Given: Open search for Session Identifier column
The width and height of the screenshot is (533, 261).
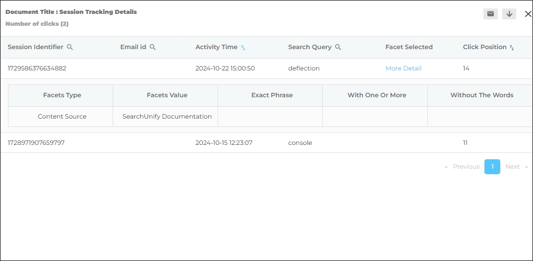Looking at the screenshot, I should click(70, 47).
